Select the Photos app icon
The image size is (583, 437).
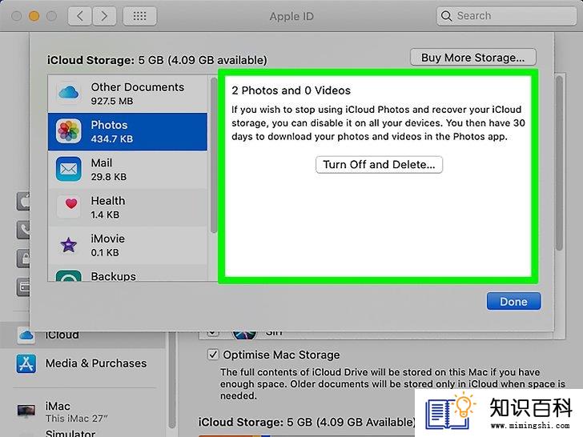68,130
